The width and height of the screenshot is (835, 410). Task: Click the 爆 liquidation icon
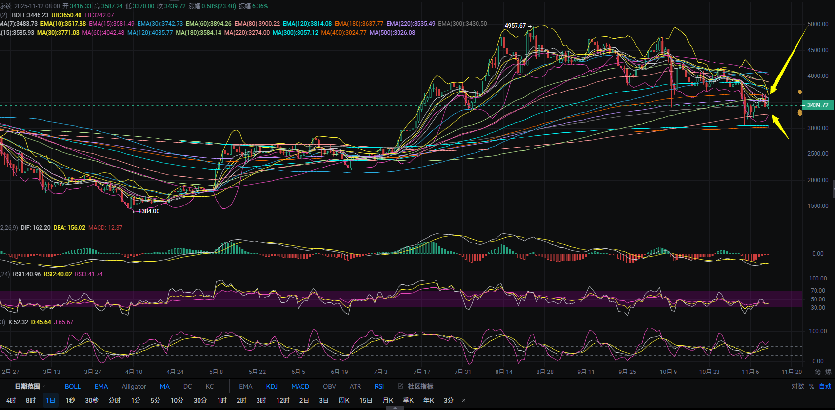coord(828,372)
